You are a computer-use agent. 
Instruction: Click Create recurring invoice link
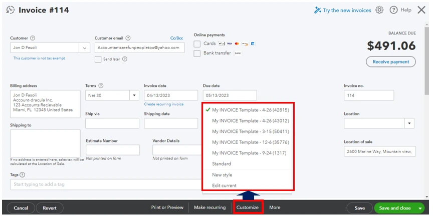164,104
